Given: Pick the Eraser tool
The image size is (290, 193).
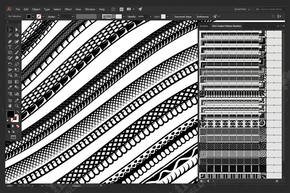Looking at the screenshot, I should [x=17, y=58].
